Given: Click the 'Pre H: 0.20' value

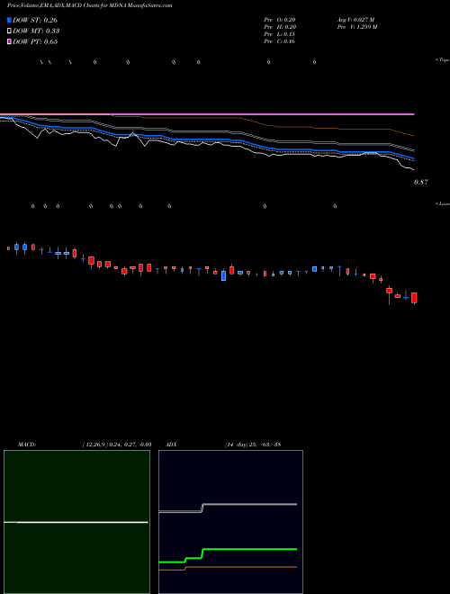Looking at the screenshot, I should coord(280,27).
